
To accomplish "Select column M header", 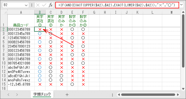I will [x=171, y=12].
